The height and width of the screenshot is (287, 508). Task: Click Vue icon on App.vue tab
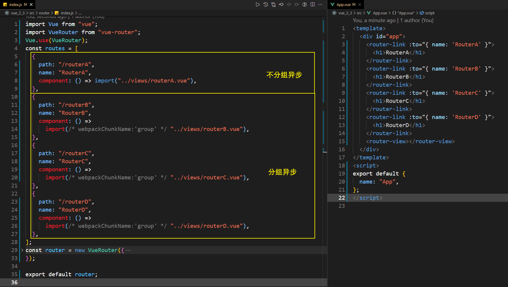[332, 4]
